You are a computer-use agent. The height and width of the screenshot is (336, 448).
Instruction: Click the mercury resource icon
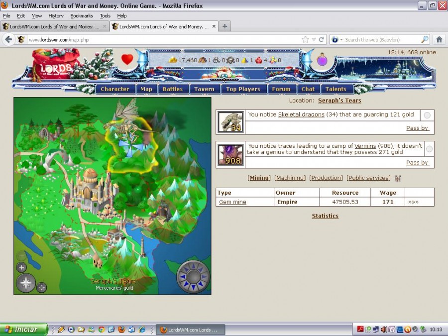pos(230,60)
